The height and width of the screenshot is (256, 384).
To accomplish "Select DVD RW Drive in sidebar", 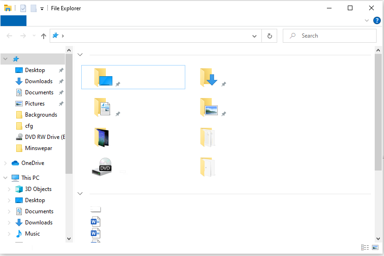I will click(40, 137).
